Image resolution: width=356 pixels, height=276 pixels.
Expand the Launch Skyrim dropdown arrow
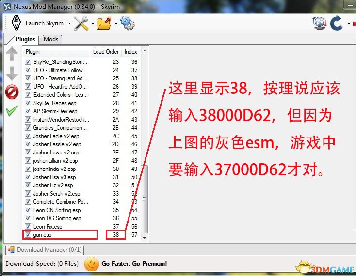[x=69, y=23]
